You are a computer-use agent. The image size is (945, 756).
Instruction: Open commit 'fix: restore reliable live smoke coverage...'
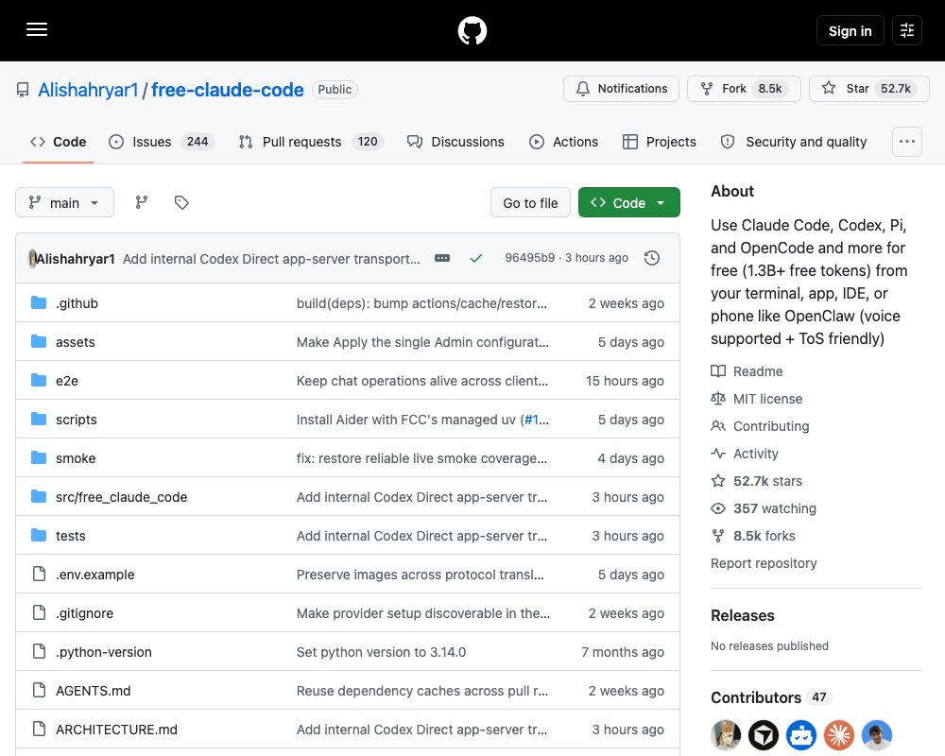pos(421,458)
